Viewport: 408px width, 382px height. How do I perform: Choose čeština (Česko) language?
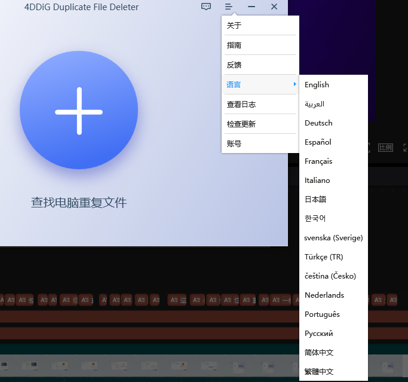(x=333, y=276)
